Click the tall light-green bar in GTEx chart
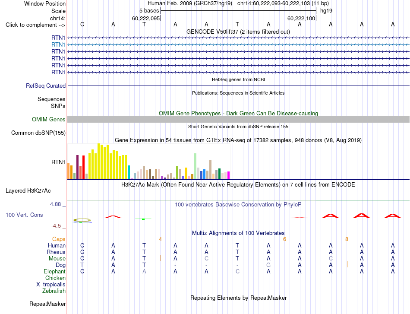Viewport: 410px width, 314px height. (196, 166)
